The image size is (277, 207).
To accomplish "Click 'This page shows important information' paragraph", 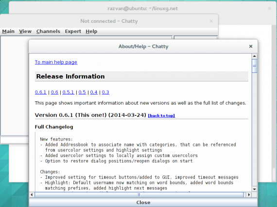I will click(140, 103).
